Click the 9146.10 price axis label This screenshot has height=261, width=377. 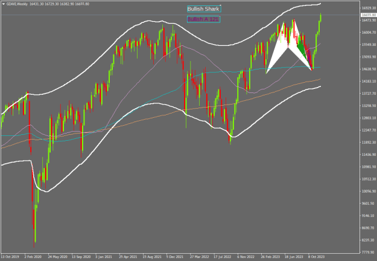368,216
